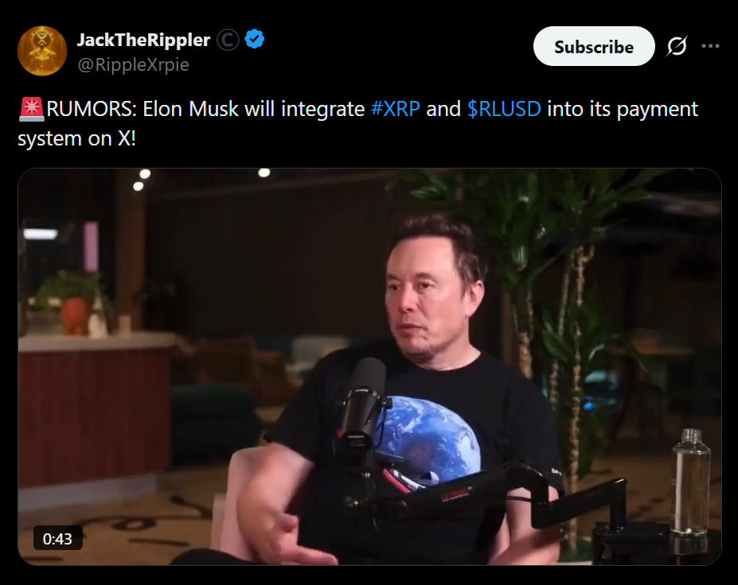This screenshot has height=585, width=738.
Task: Open the #XRP hashtag link
Action: point(396,109)
